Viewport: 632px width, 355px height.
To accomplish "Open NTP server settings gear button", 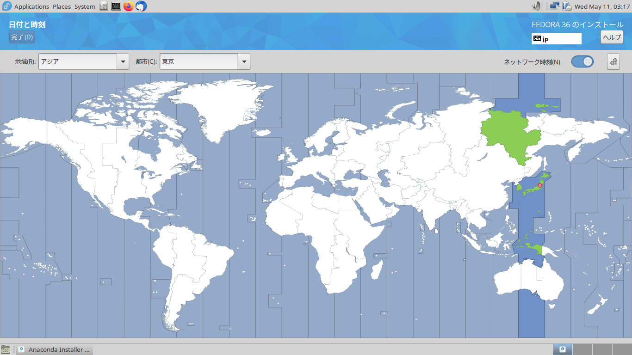I will [613, 61].
